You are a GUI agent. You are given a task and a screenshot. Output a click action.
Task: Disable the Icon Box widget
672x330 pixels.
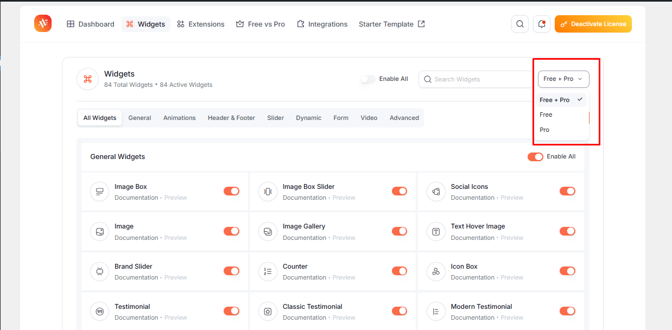pos(567,271)
